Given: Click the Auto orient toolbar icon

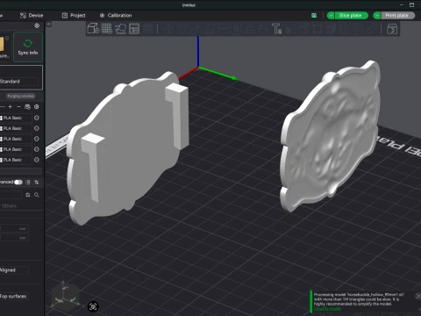Looking at the screenshot, I should (120, 29).
